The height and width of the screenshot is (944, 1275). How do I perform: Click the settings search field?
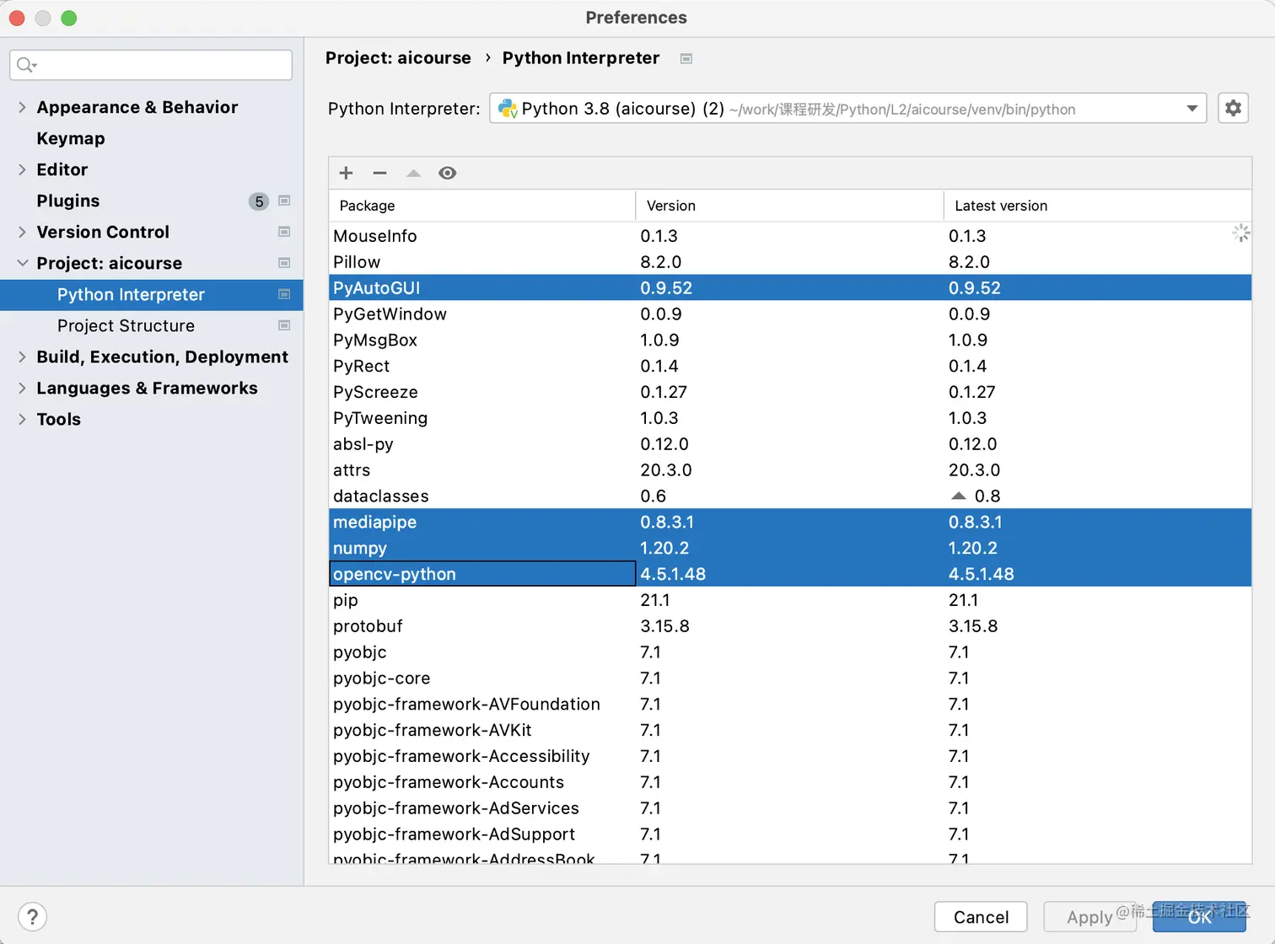coord(151,65)
